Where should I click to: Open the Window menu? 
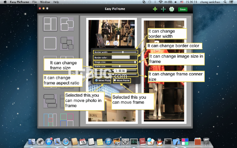pyautogui.click(x=45, y=2)
